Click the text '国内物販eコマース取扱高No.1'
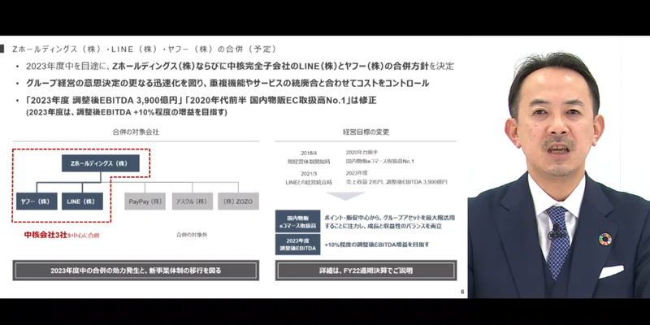The width and height of the screenshot is (650, 325). point(380,161)
